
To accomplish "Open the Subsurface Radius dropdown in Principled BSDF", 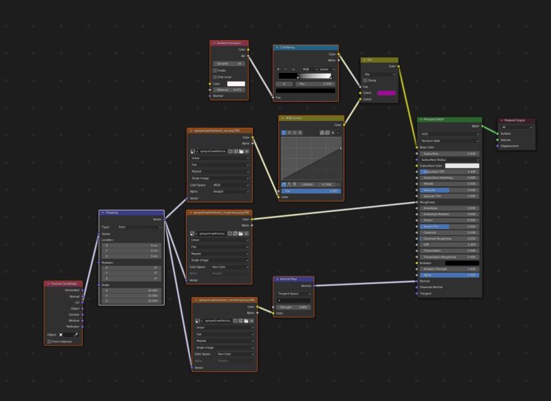I will coord(450,160).
